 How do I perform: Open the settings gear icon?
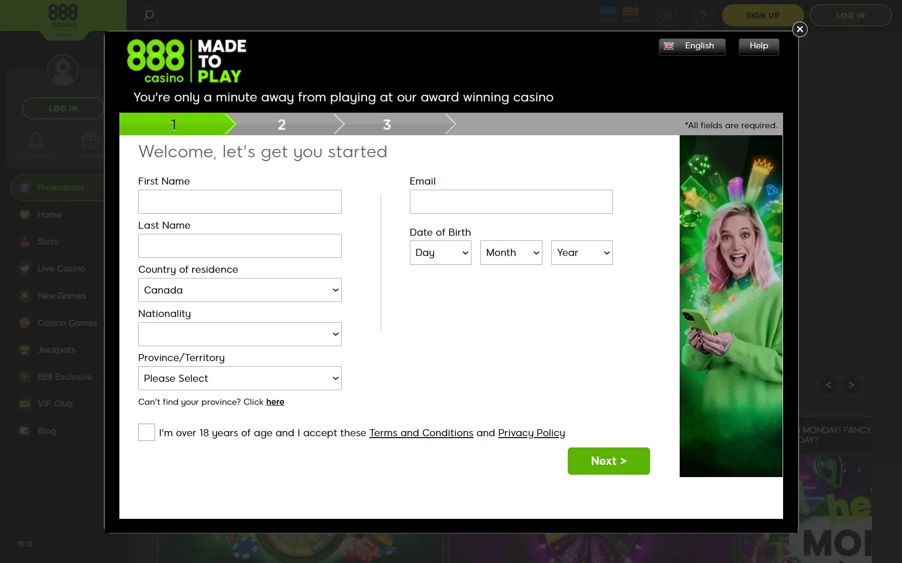pos(666,15)
